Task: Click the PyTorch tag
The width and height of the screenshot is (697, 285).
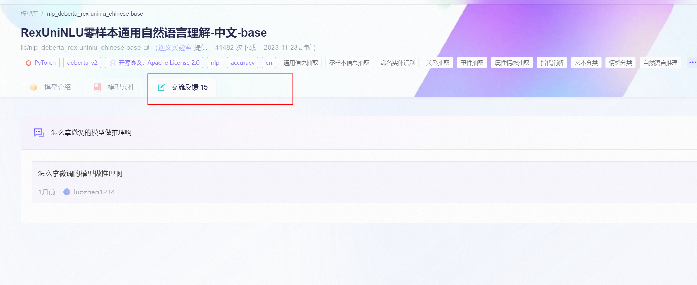Action: [40, 63]
